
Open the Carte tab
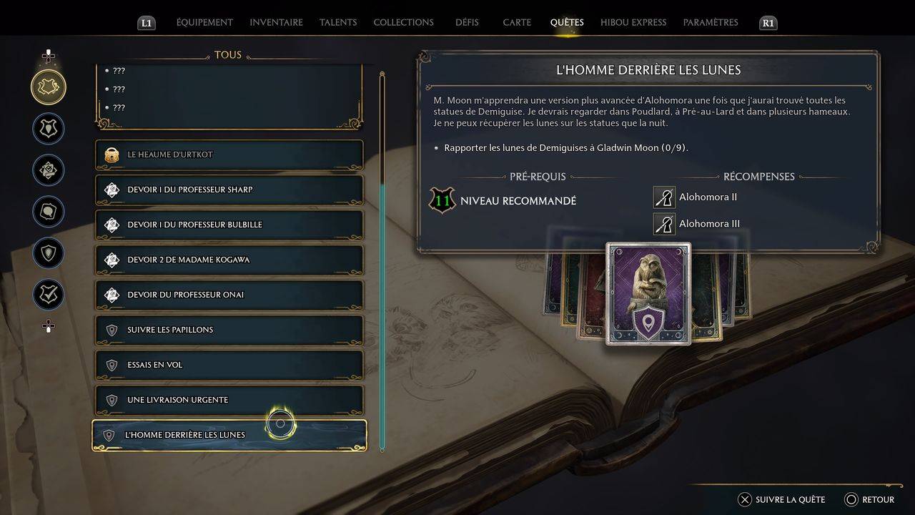click(x=517, y=22)
